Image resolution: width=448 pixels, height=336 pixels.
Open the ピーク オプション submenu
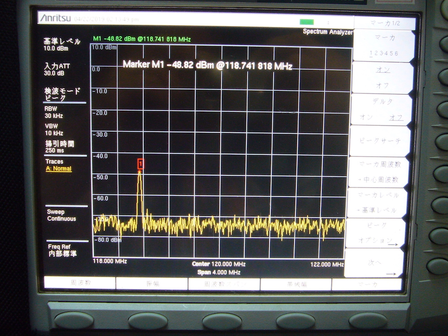coord(378,233)
